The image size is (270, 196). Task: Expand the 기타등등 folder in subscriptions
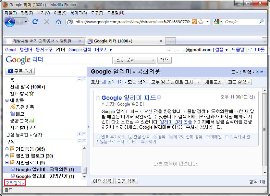7,149
